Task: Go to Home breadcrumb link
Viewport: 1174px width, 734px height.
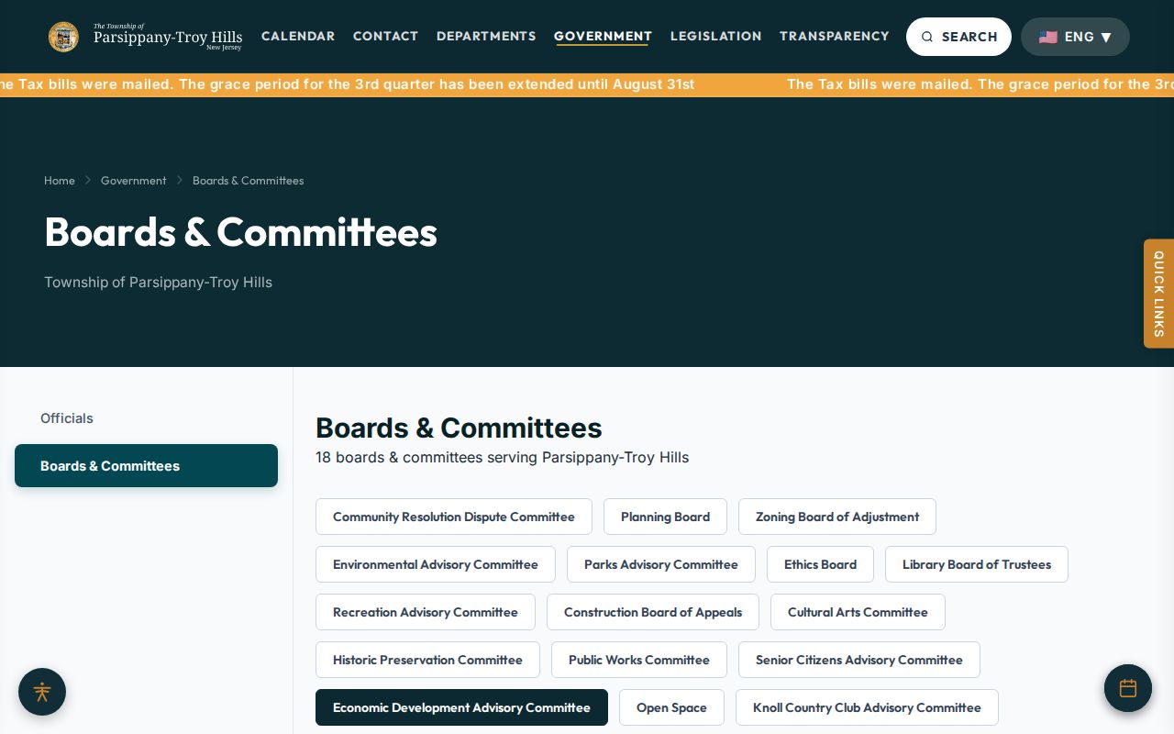Action: (60, 181)
